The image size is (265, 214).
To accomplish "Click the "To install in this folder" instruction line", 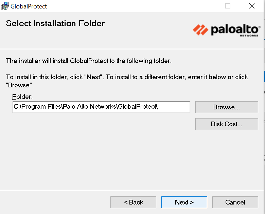I will (127, 77).
